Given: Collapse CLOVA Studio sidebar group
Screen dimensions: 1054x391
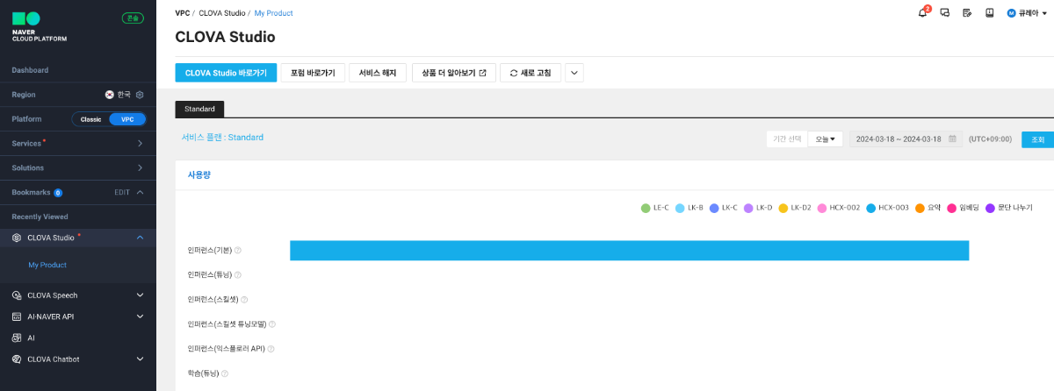Looking at the screenshot, I should click(140, 238).
